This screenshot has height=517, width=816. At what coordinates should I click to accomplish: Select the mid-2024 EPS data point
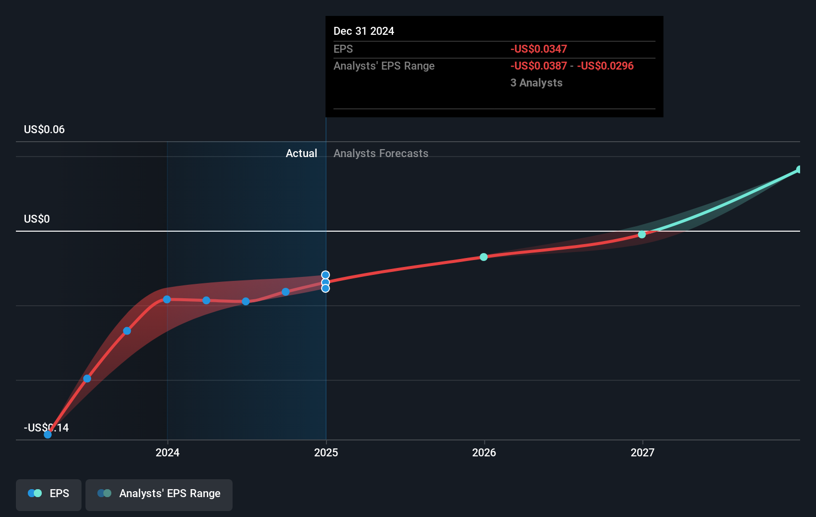click(245, 301)
